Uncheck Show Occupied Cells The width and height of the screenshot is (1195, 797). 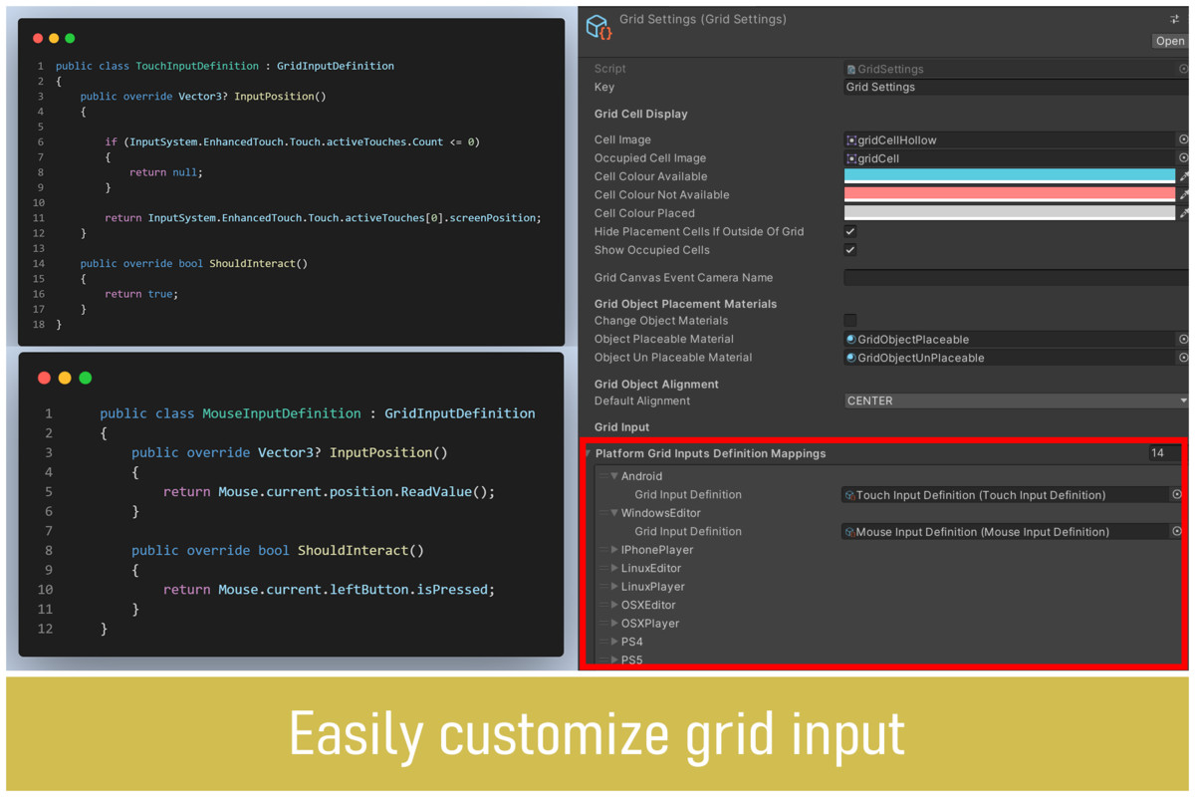[849, 250]
